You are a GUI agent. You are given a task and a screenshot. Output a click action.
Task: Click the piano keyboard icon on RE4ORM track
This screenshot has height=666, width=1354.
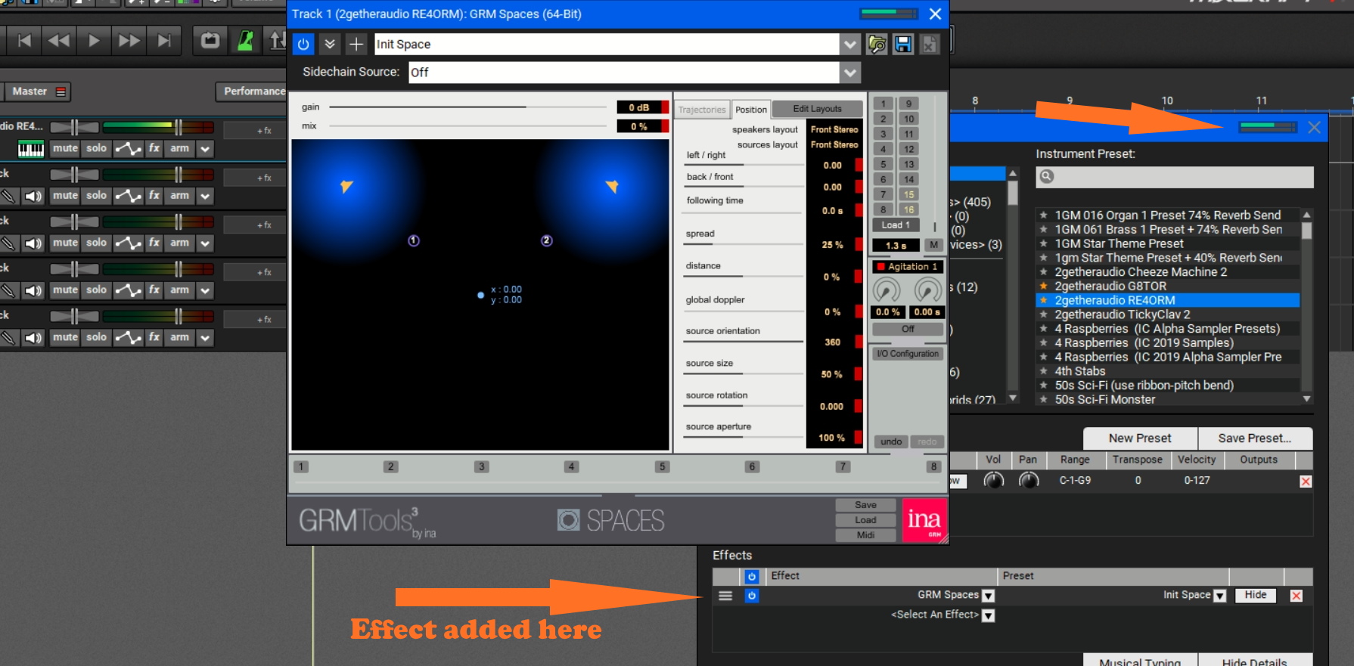(30, 149)
